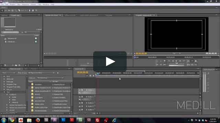
Task: Select the Selection tool in the tools bar
Action: click(2, 11)
